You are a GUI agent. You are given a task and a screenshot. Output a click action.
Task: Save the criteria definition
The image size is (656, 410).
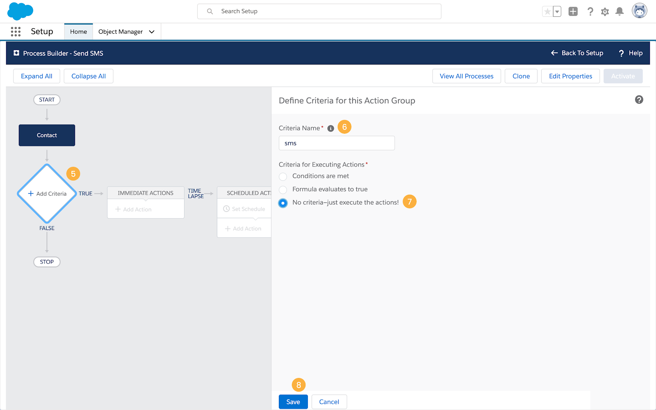(293, 402)
